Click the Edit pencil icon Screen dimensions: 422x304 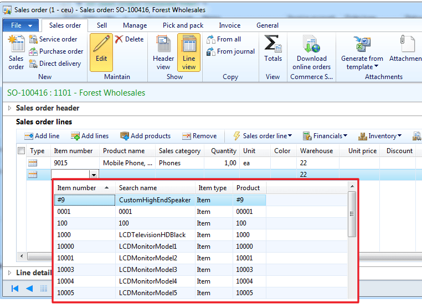click(x=101, y=44)
